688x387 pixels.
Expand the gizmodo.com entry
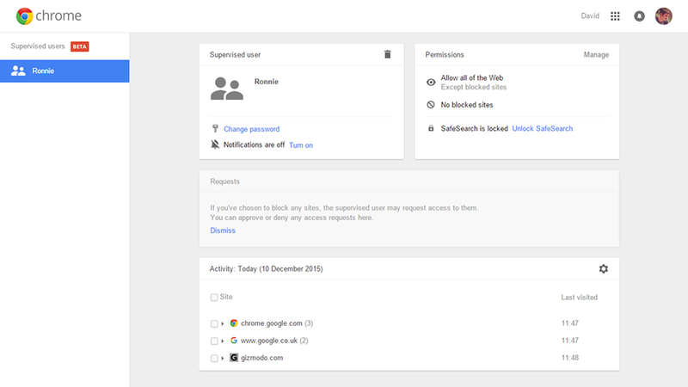[x=223, y=358]
